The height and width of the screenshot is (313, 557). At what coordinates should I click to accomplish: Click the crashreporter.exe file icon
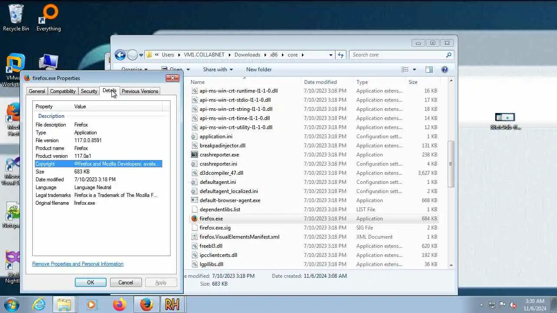(x=195, y=155)
